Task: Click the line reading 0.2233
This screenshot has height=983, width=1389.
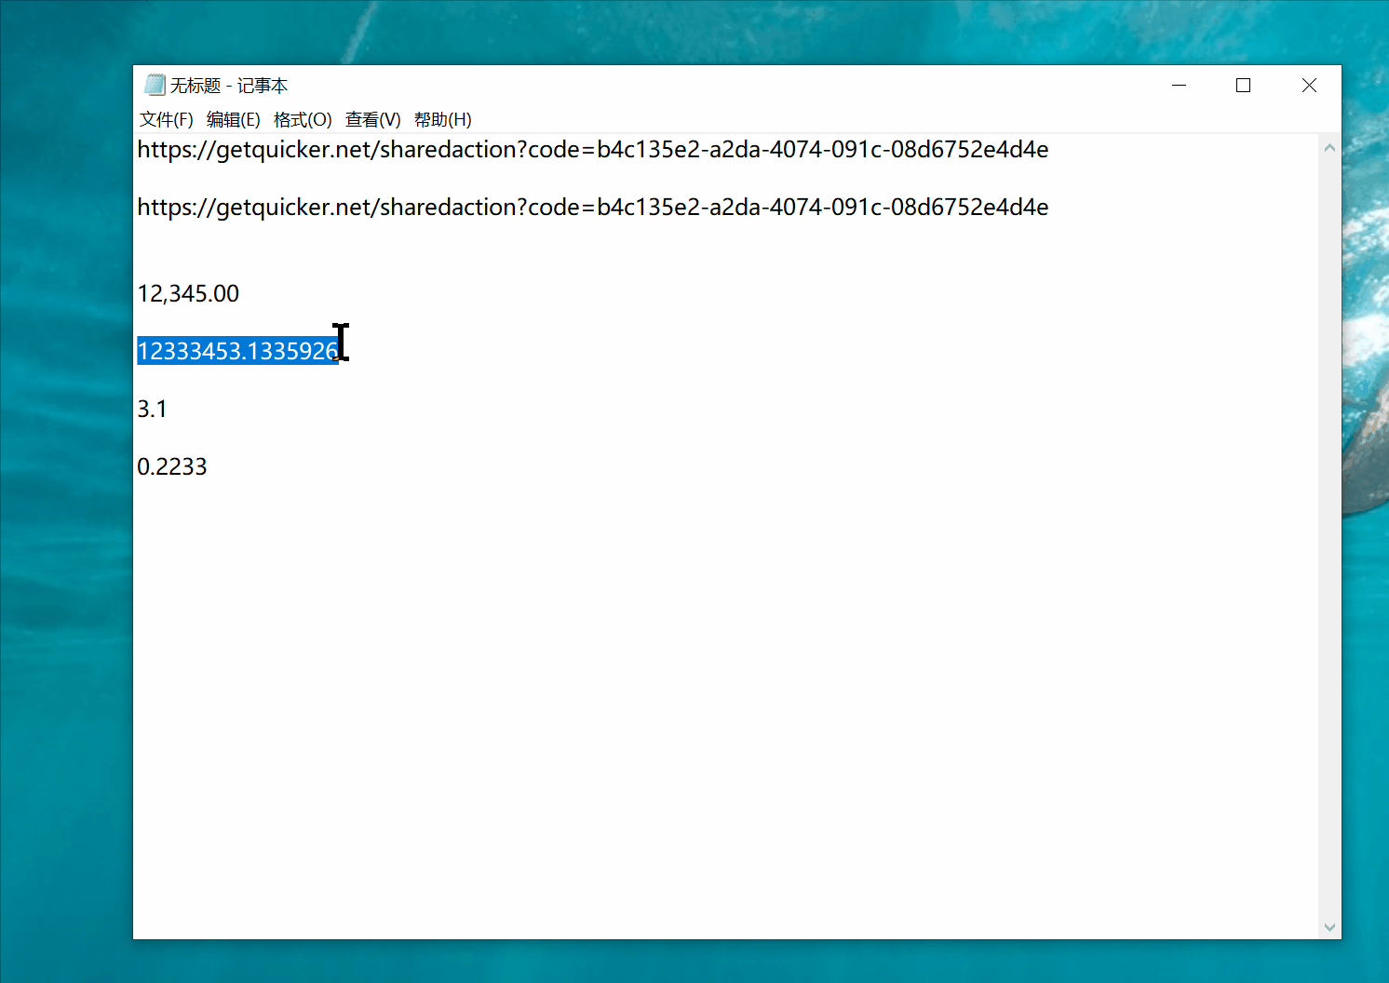Action: click(x=172, y=467)
